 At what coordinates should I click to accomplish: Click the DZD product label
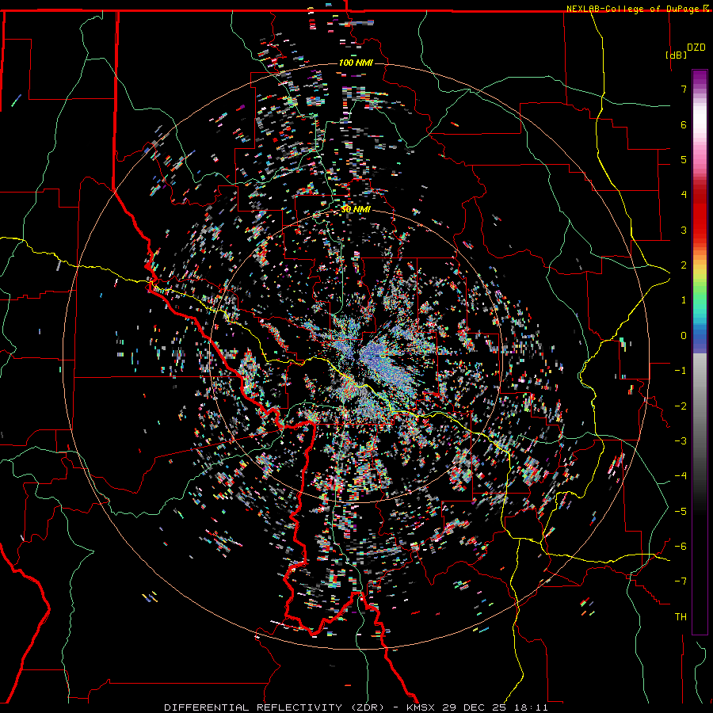[x=696, y=48]
